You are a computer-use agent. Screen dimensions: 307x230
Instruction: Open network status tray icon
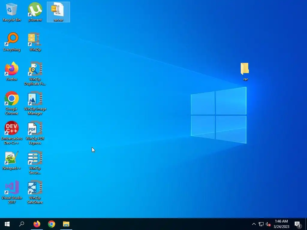[x=261, y=224]
